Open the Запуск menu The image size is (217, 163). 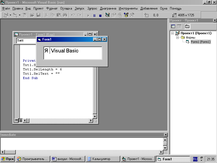point(79,8)
